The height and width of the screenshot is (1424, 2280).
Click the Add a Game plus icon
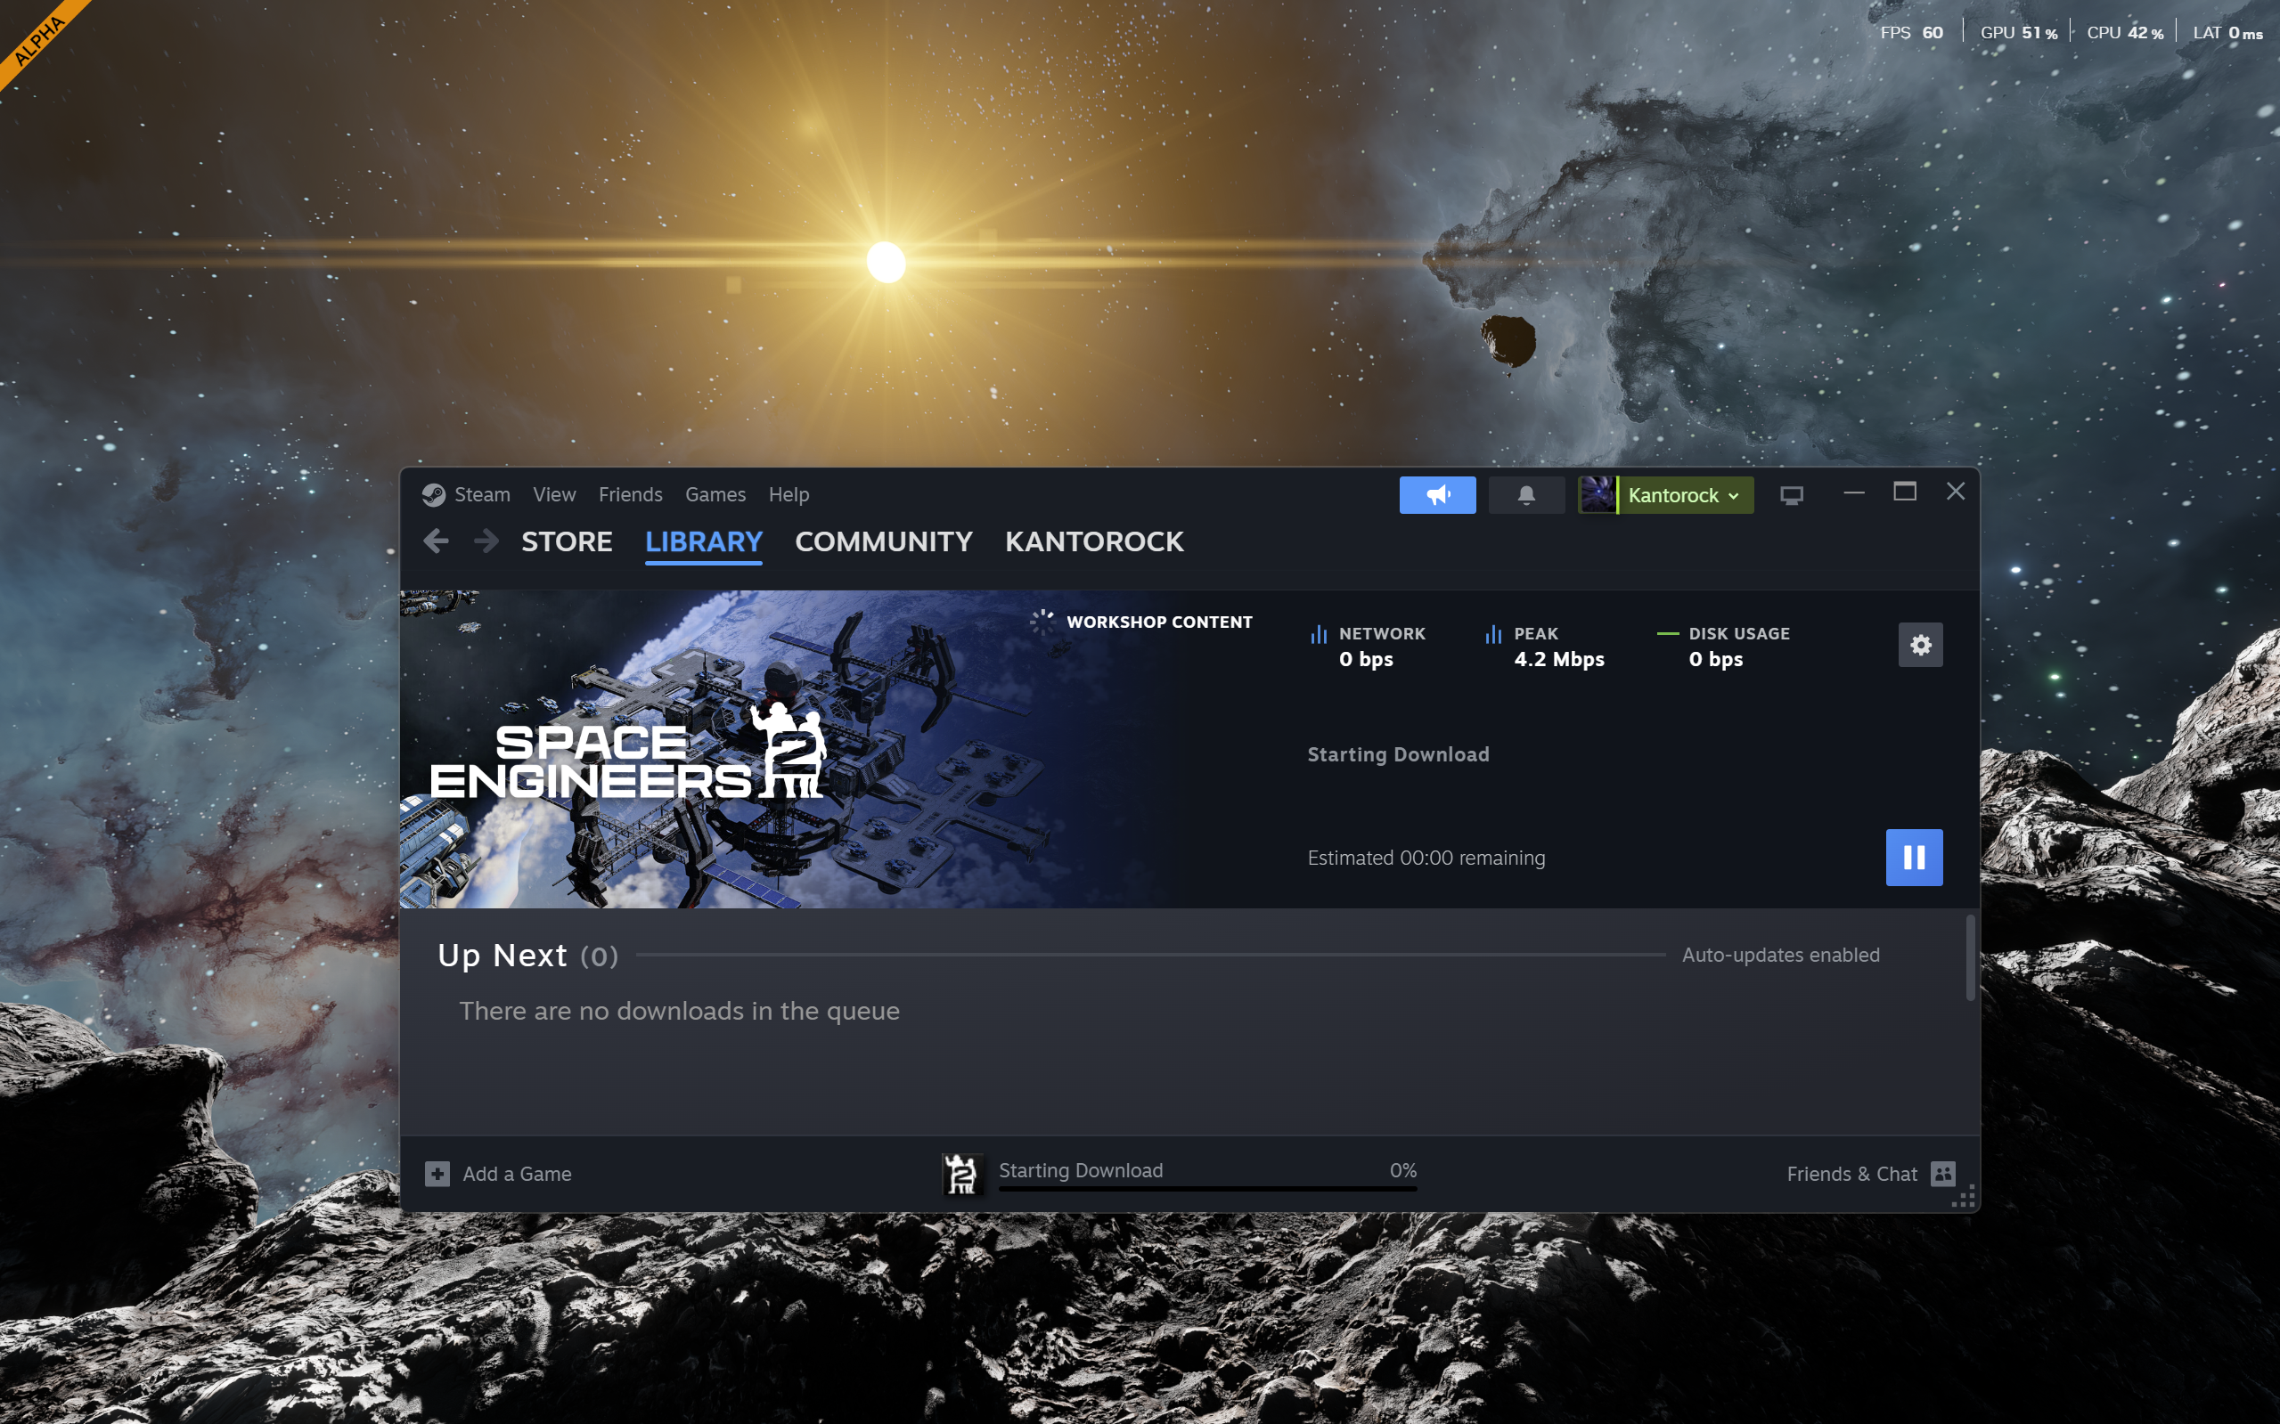tap(437, 1174)
